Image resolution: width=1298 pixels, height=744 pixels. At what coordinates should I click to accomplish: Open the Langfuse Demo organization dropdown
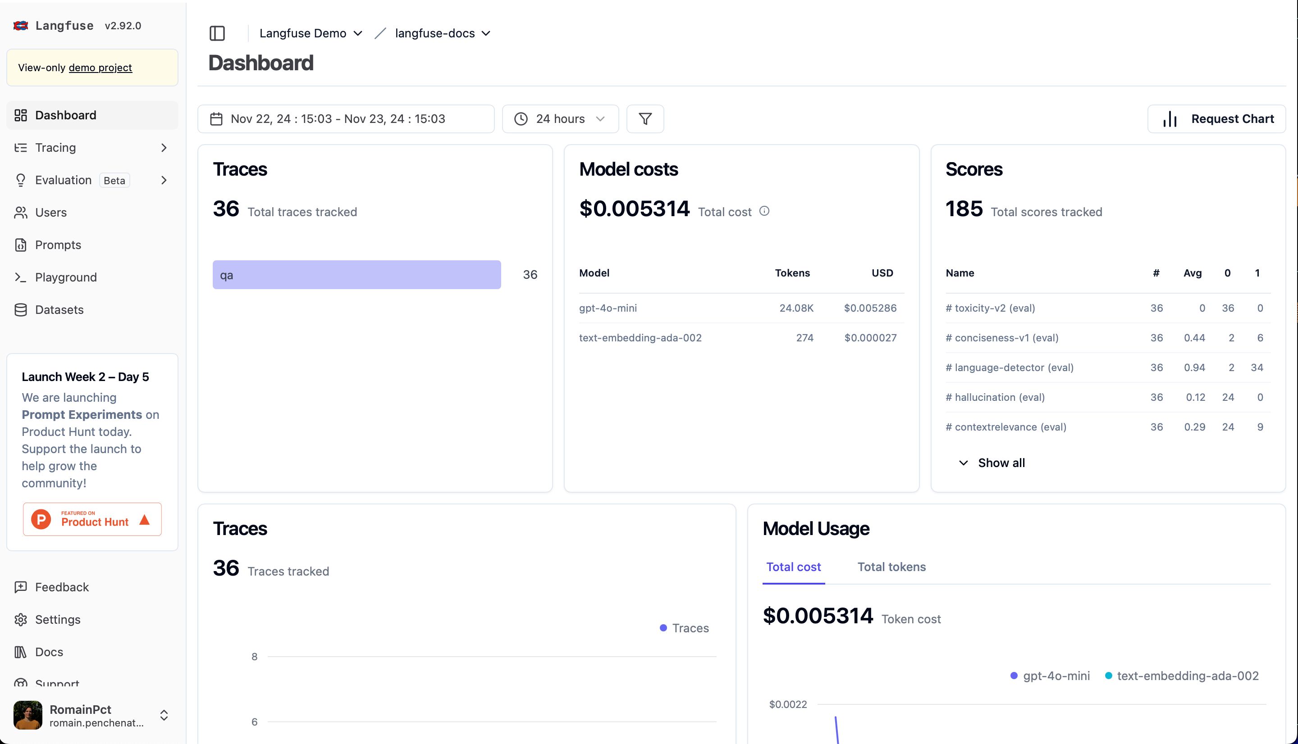(311, 33)
